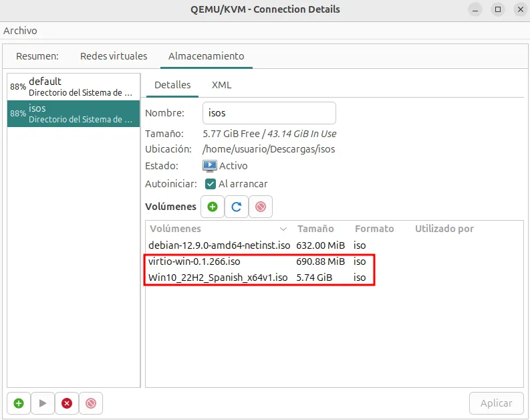Open the Detalles sub-tab
This screenshot has width=530, height=420.
172,85
